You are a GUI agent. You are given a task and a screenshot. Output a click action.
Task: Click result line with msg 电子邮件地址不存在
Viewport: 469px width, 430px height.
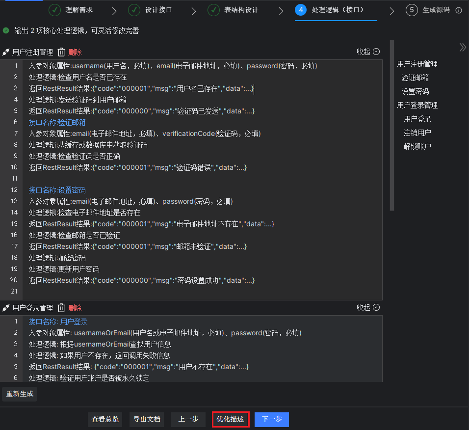coord(152,224)
